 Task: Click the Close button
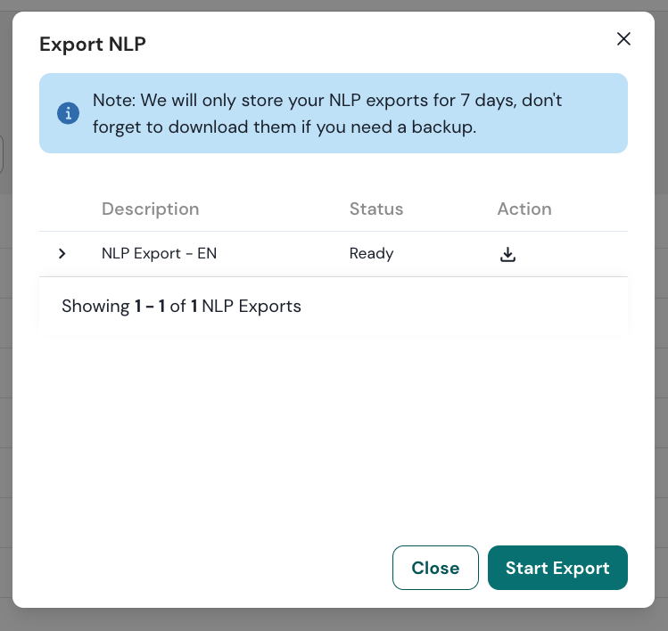435,568
